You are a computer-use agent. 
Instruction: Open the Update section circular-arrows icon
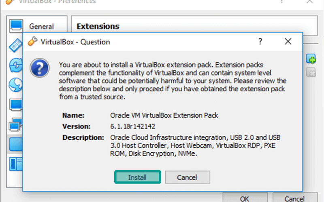click(x=16, y=65)
